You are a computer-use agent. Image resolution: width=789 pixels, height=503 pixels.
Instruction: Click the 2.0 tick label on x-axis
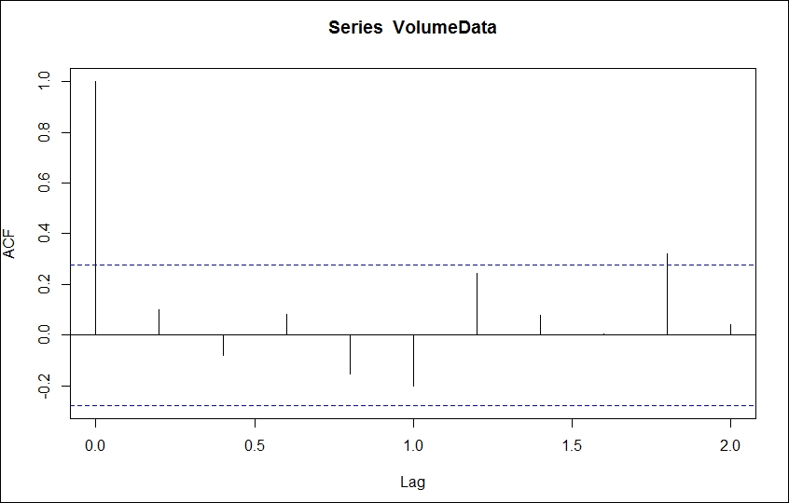[x=730, y=446]
